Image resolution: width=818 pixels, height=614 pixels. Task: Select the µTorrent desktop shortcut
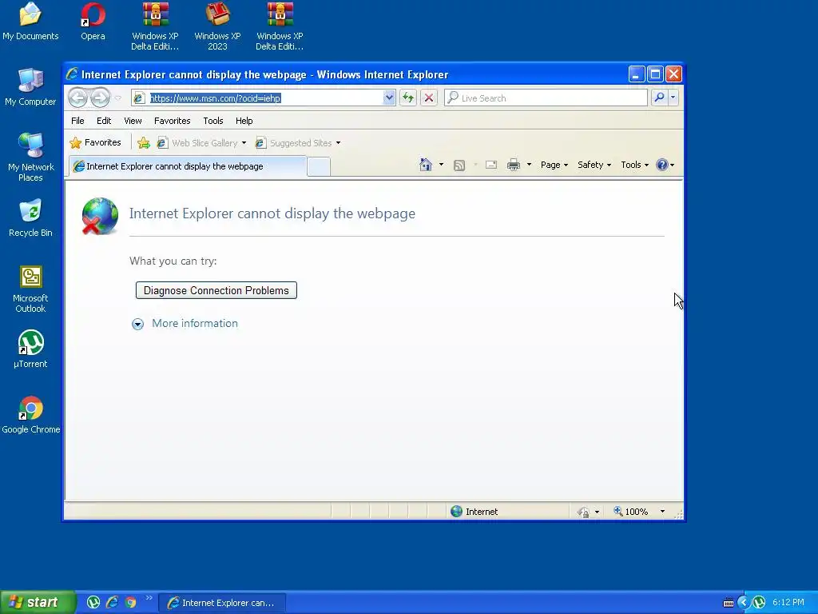coord(30,349)
